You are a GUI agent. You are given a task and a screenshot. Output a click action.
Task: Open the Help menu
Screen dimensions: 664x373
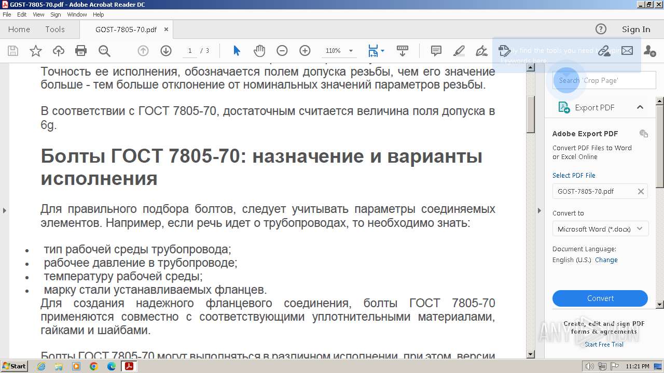click(x=98, y=15)
